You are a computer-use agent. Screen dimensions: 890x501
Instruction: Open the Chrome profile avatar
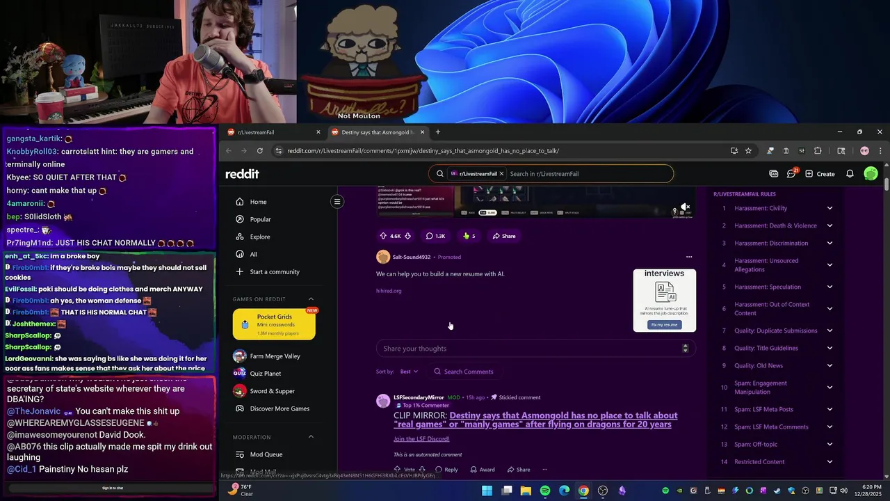(x=864, y=150)
